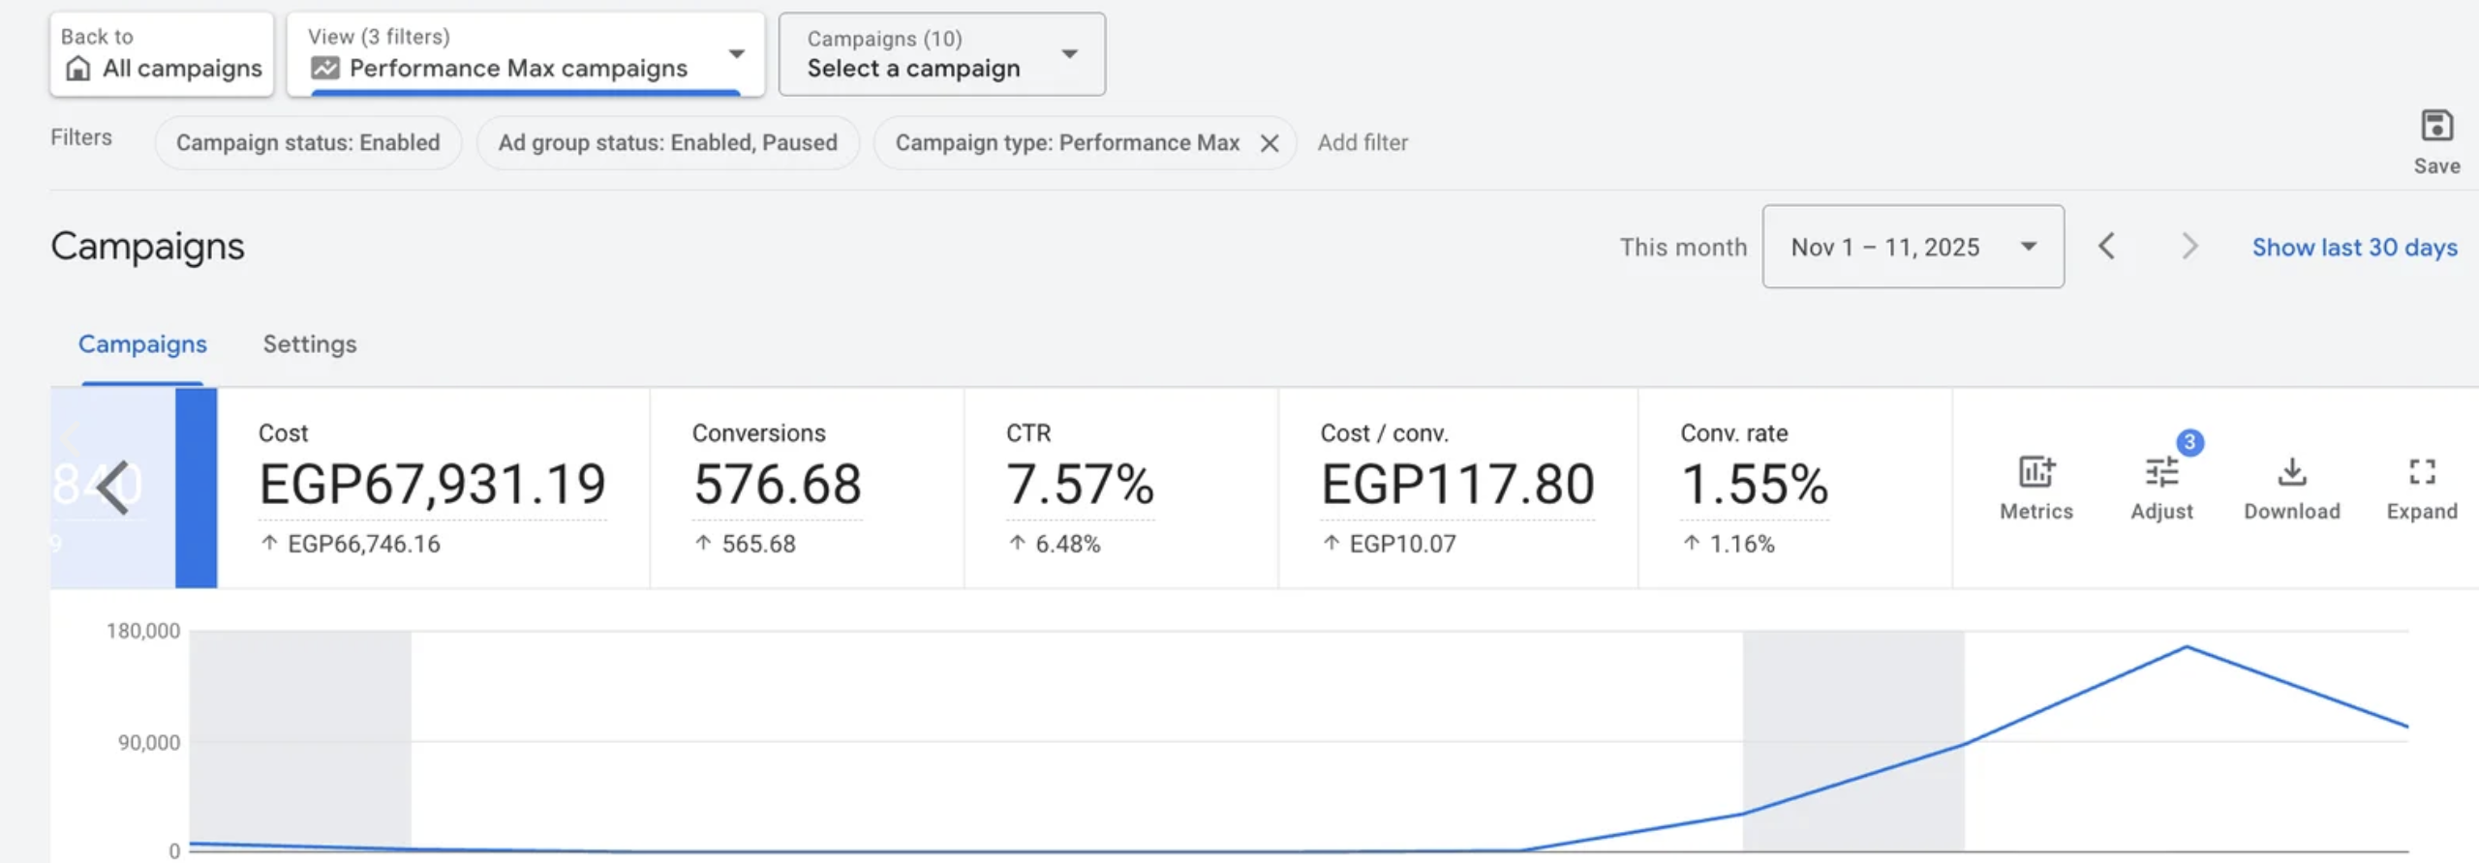Screen dimensions: 2479x863
Task: Go to previous date range arrow
Action: pyautogui.click(x=2106, y=247)
